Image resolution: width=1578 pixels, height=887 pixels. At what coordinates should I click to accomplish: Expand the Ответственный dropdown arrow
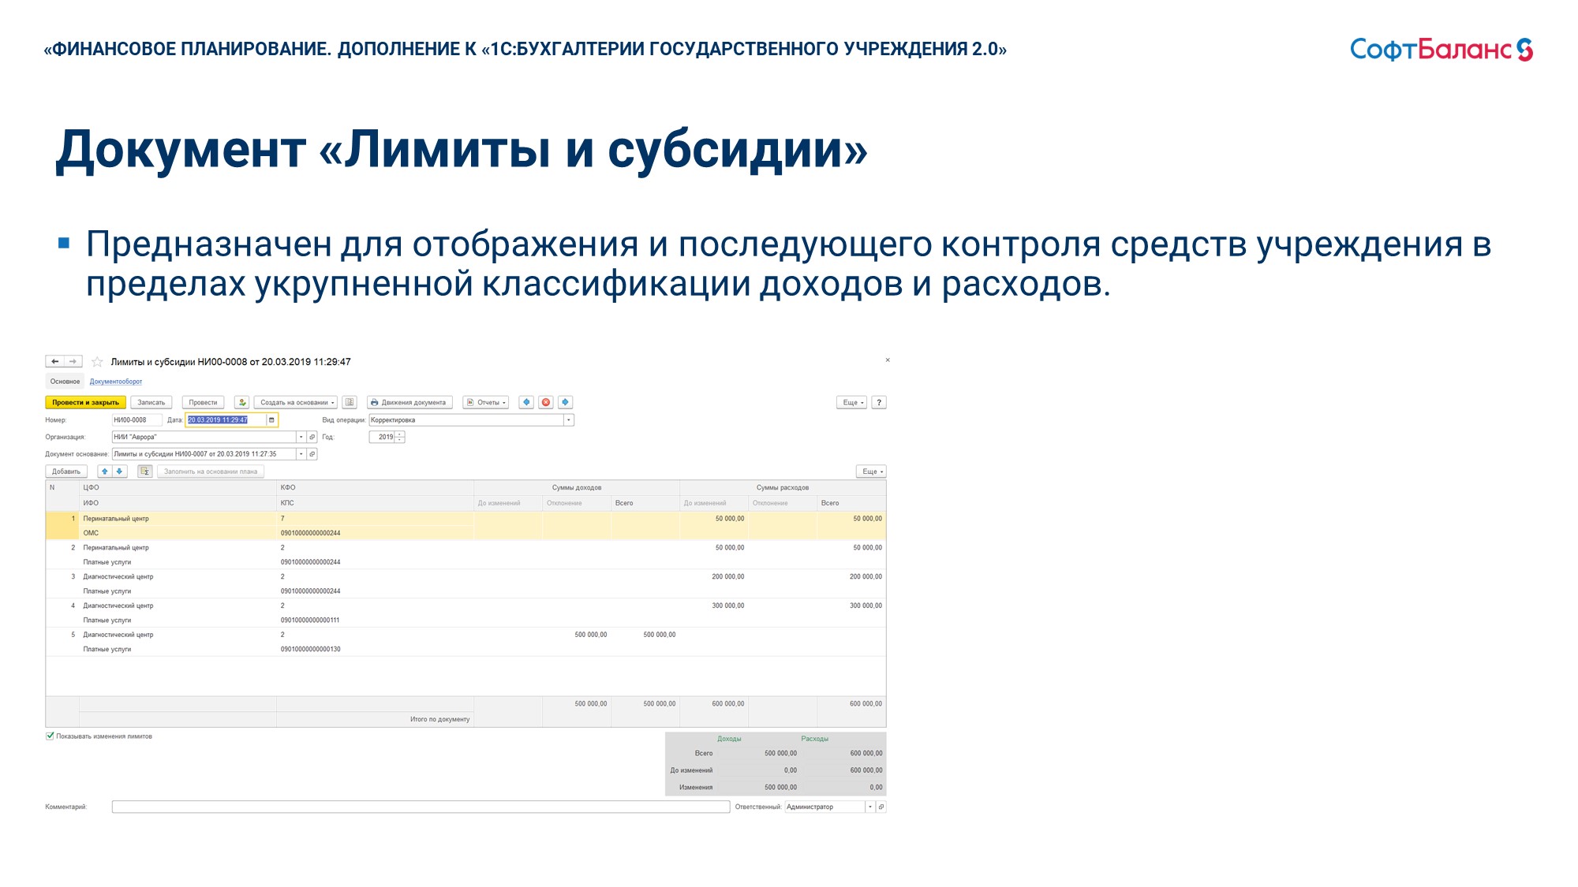[x=870, y=807]
